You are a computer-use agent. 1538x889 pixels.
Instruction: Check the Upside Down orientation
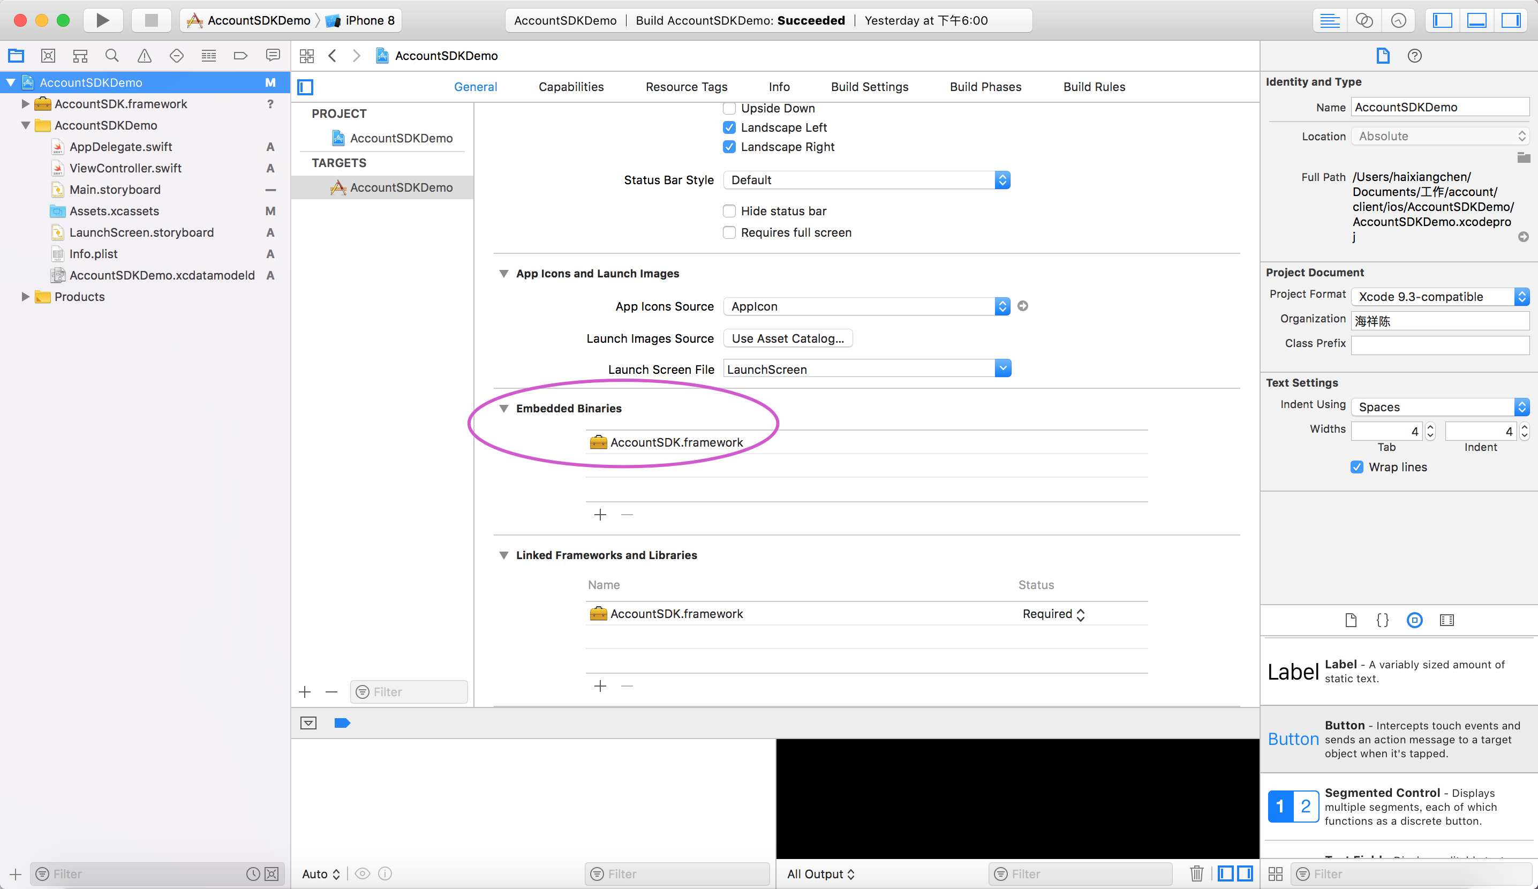[729, 108]
